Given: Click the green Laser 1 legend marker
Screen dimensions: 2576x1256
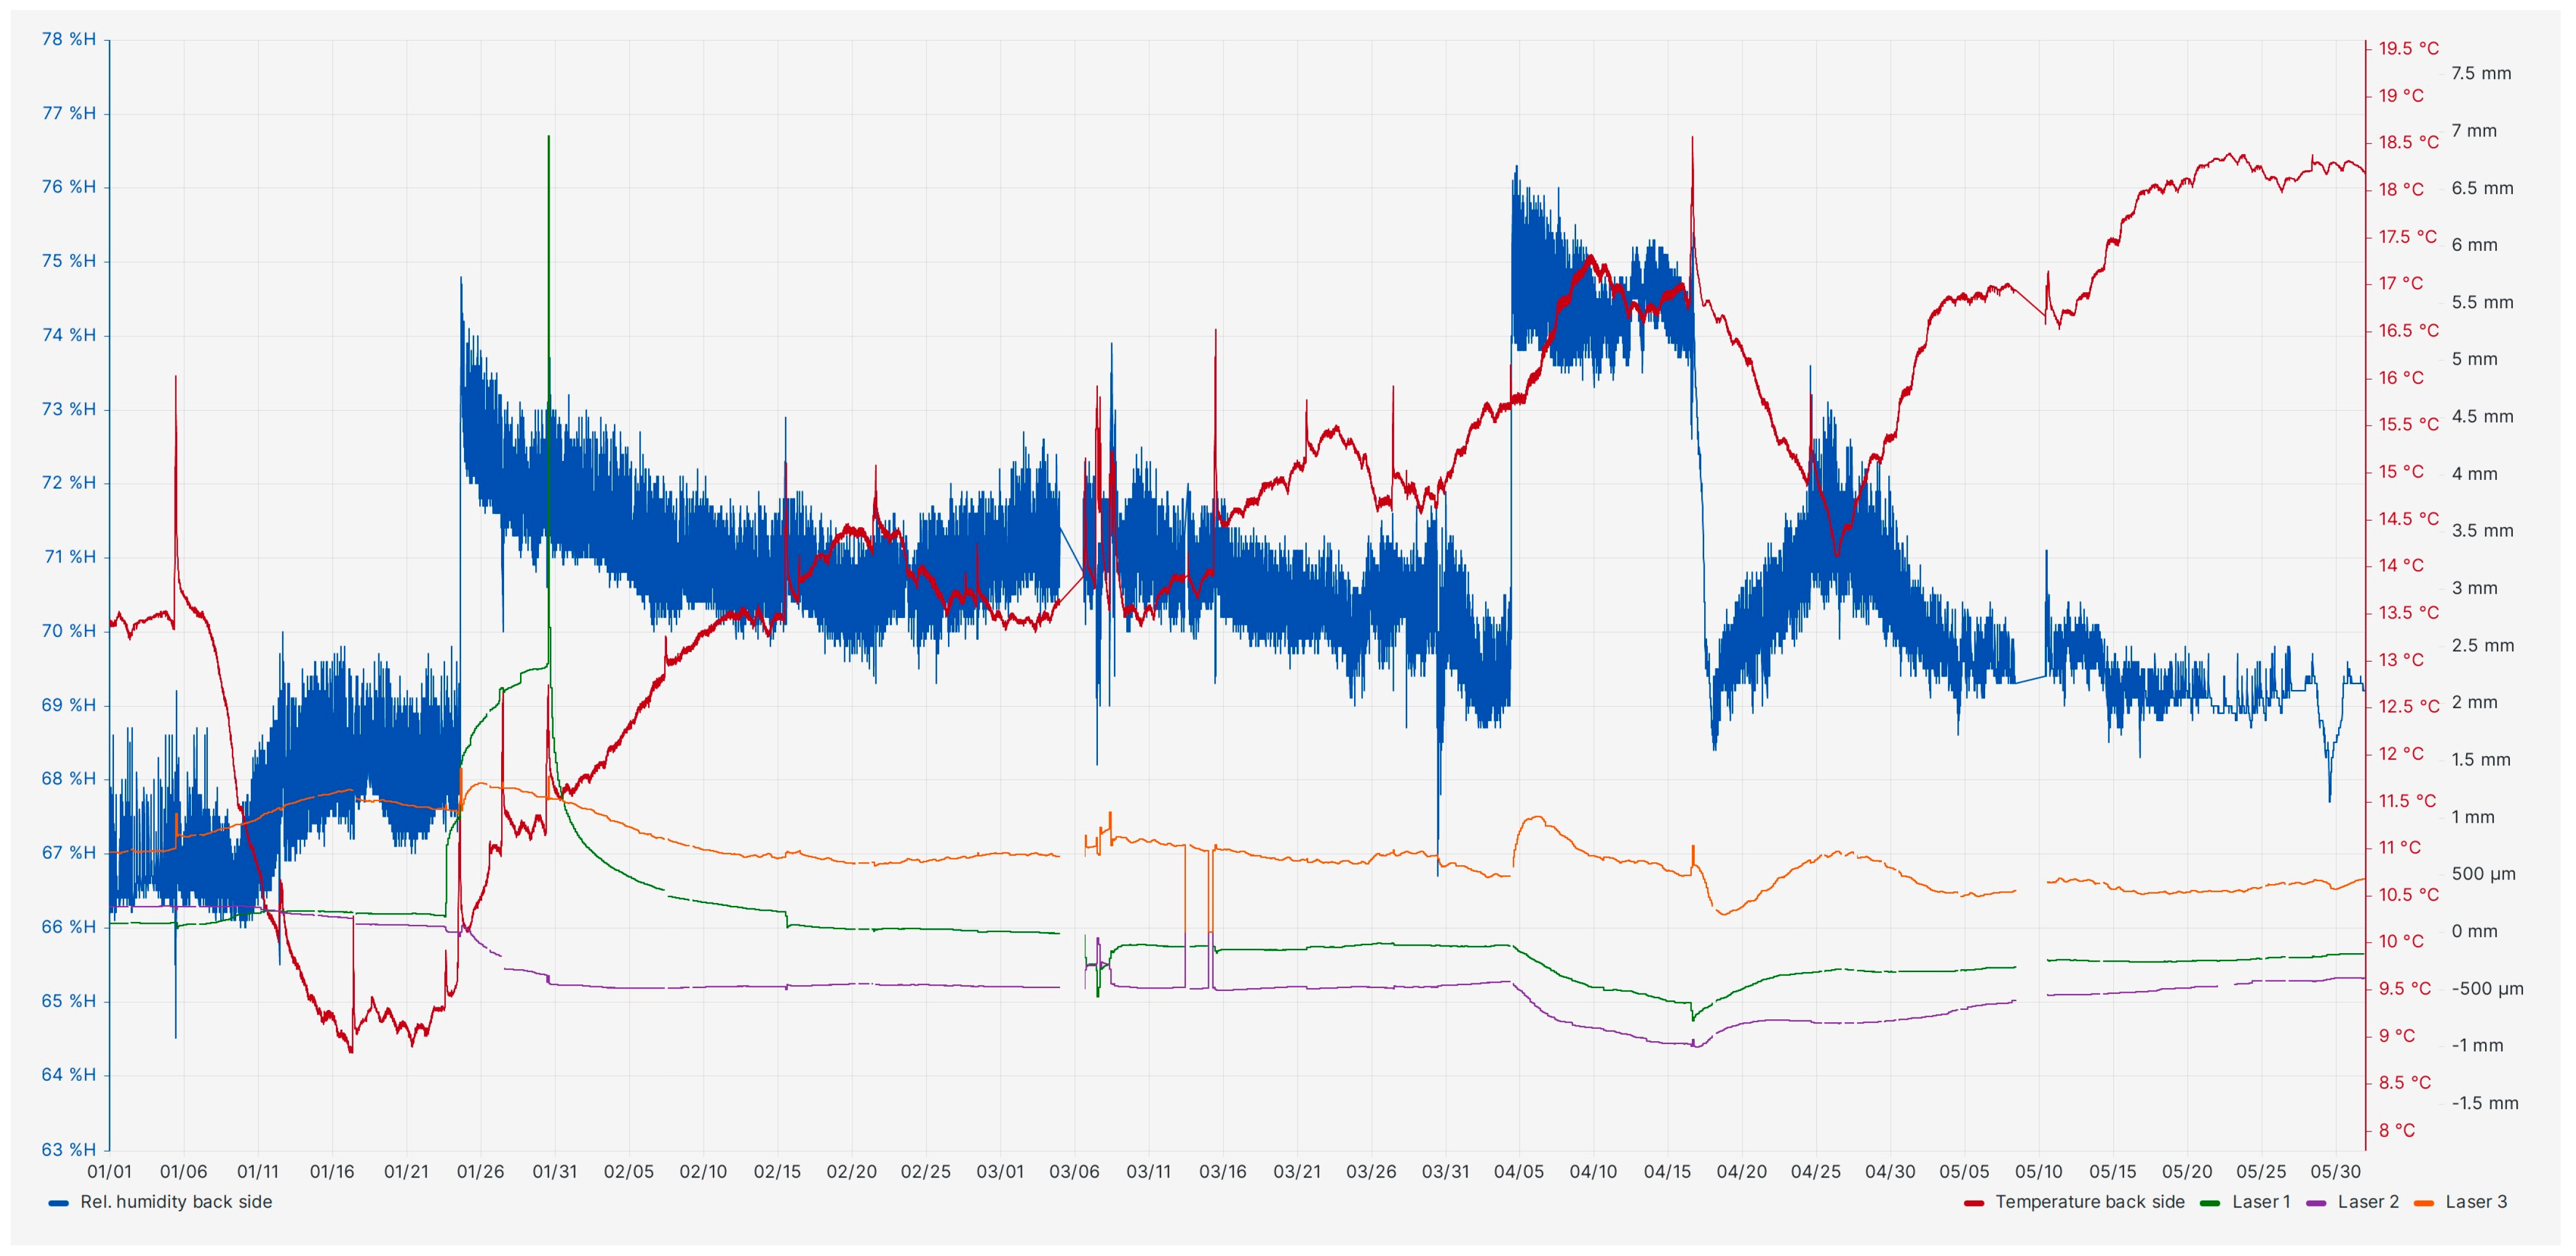Looking at the screenshot, I should pyautogui.click(x=2210, y=1203).
